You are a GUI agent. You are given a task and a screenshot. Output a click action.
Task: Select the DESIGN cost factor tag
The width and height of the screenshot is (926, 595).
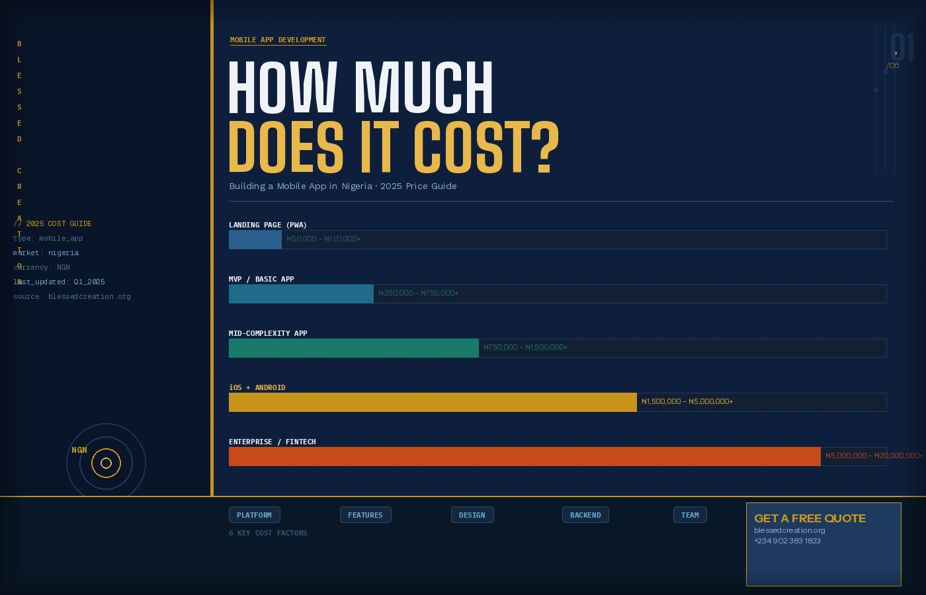point(472,515)
